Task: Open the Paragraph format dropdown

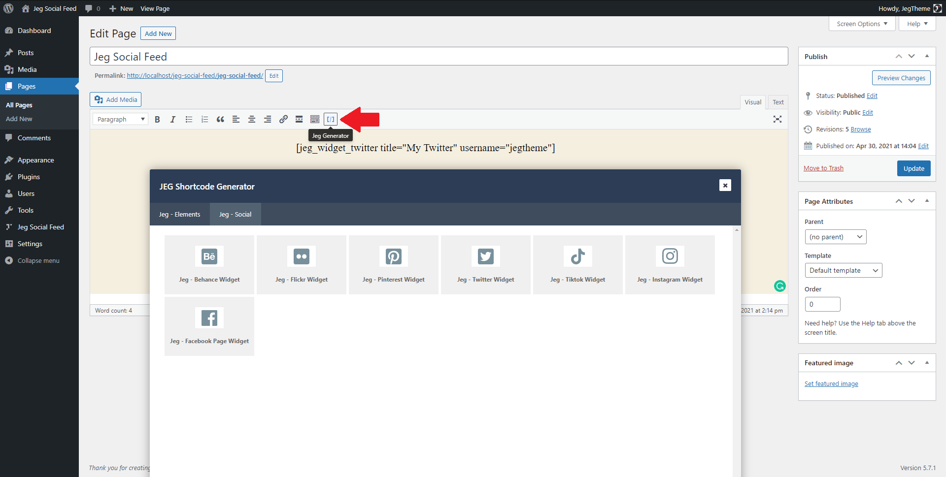Action: 121,119
